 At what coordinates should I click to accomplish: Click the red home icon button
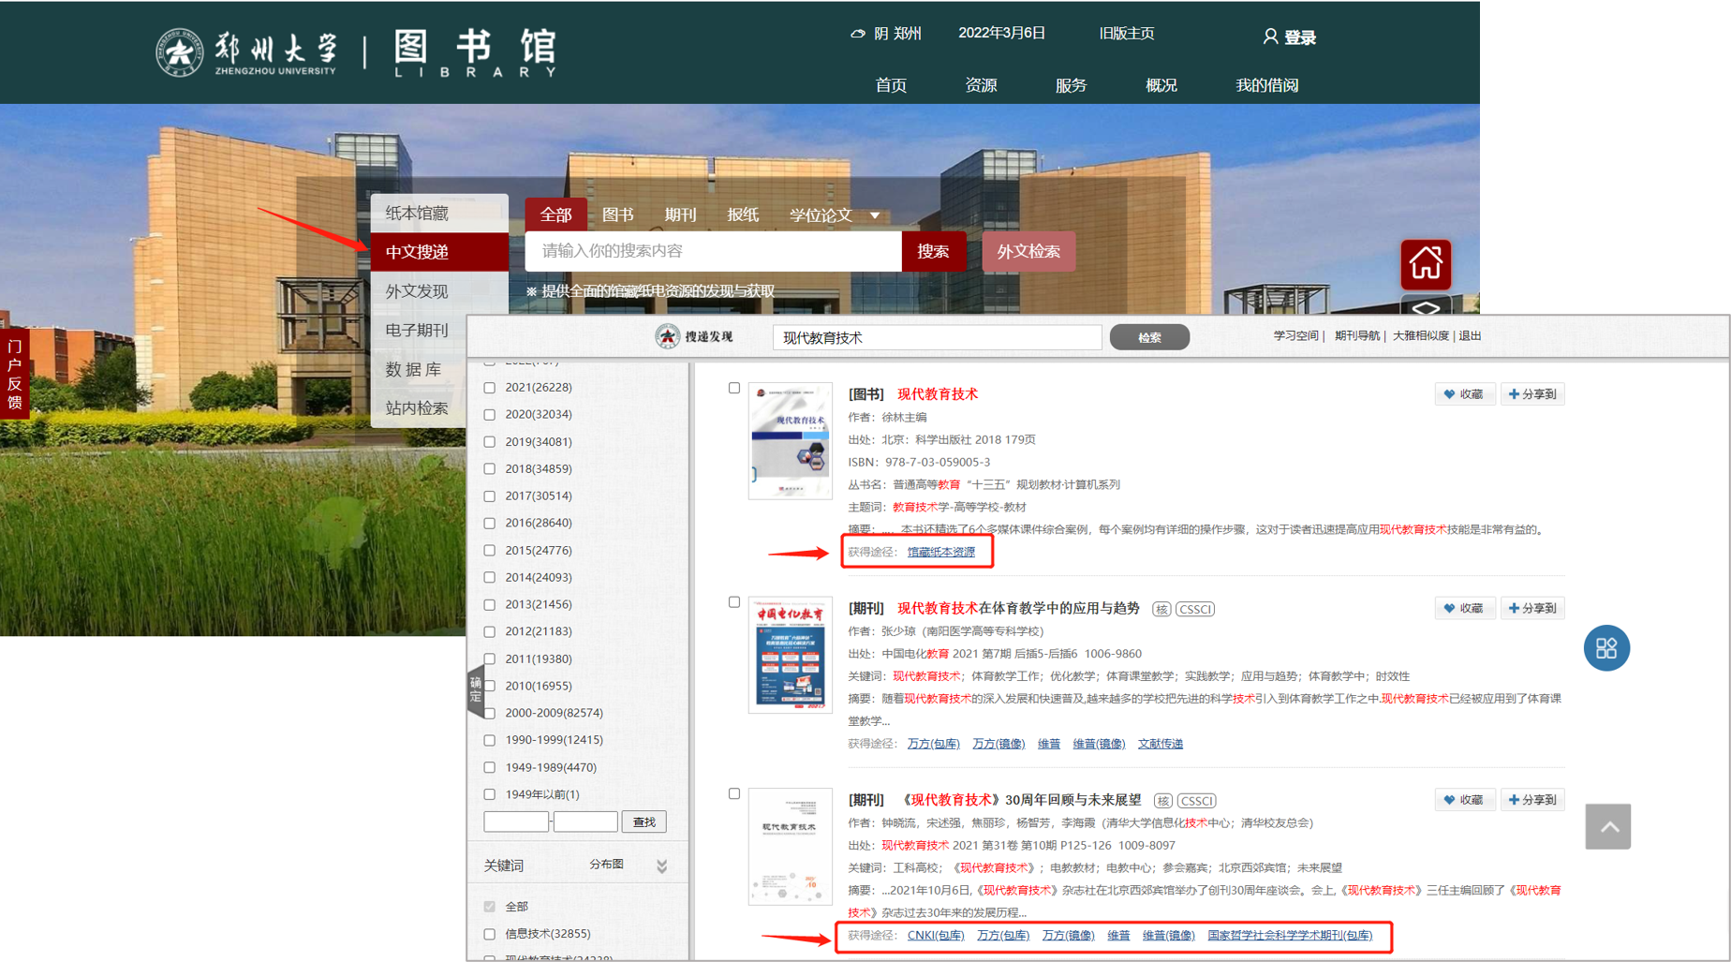point(1425,263)
